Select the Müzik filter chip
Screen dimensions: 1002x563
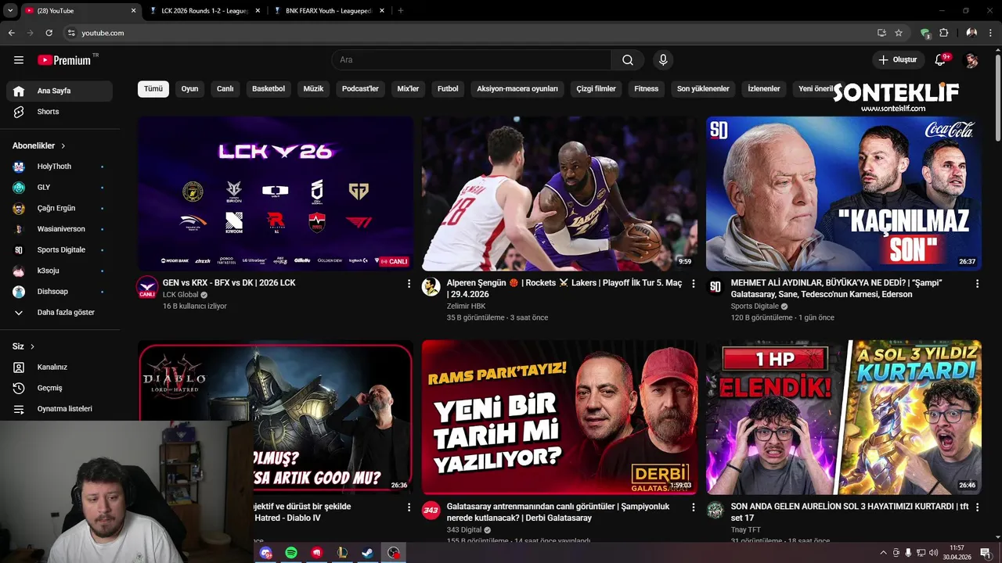pyautogui.click(x=313, y=88)
